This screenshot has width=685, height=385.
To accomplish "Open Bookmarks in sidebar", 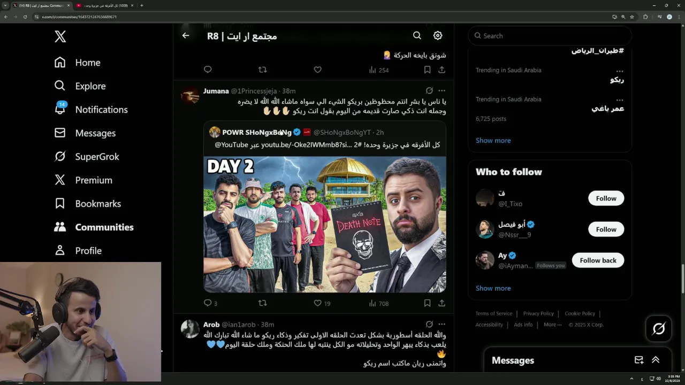I will (x=88, y=204).
